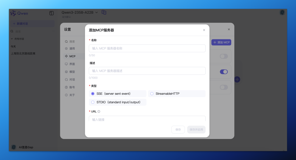Click the MCP sparkle icon

66,56
